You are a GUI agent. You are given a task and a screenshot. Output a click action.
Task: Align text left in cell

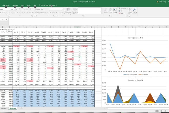point(22,13)
